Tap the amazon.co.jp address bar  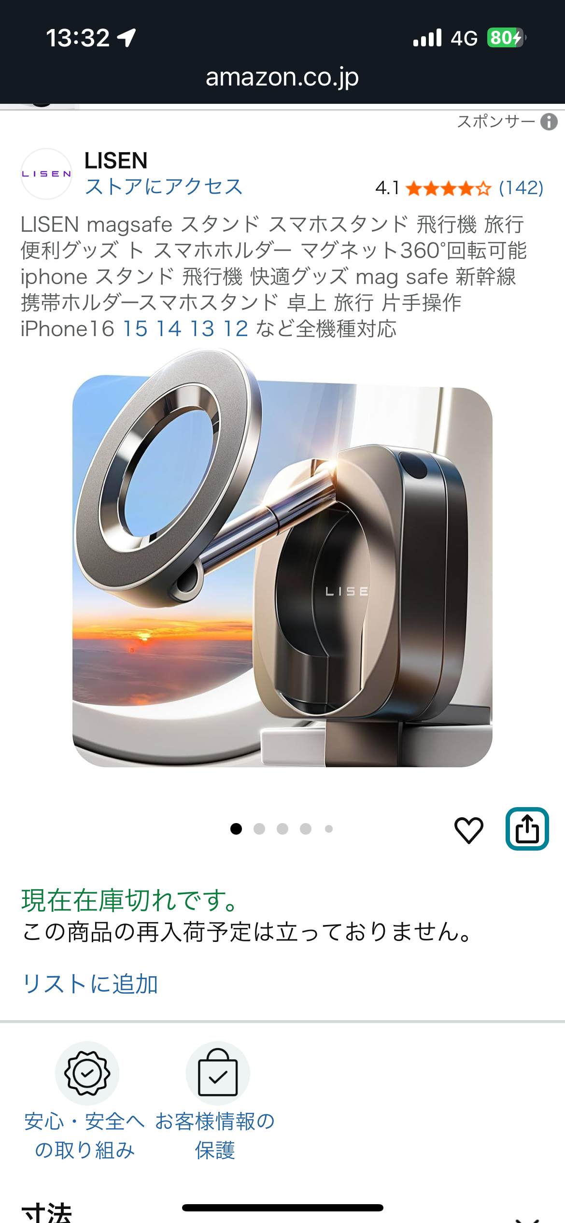(x=282, y=77)
